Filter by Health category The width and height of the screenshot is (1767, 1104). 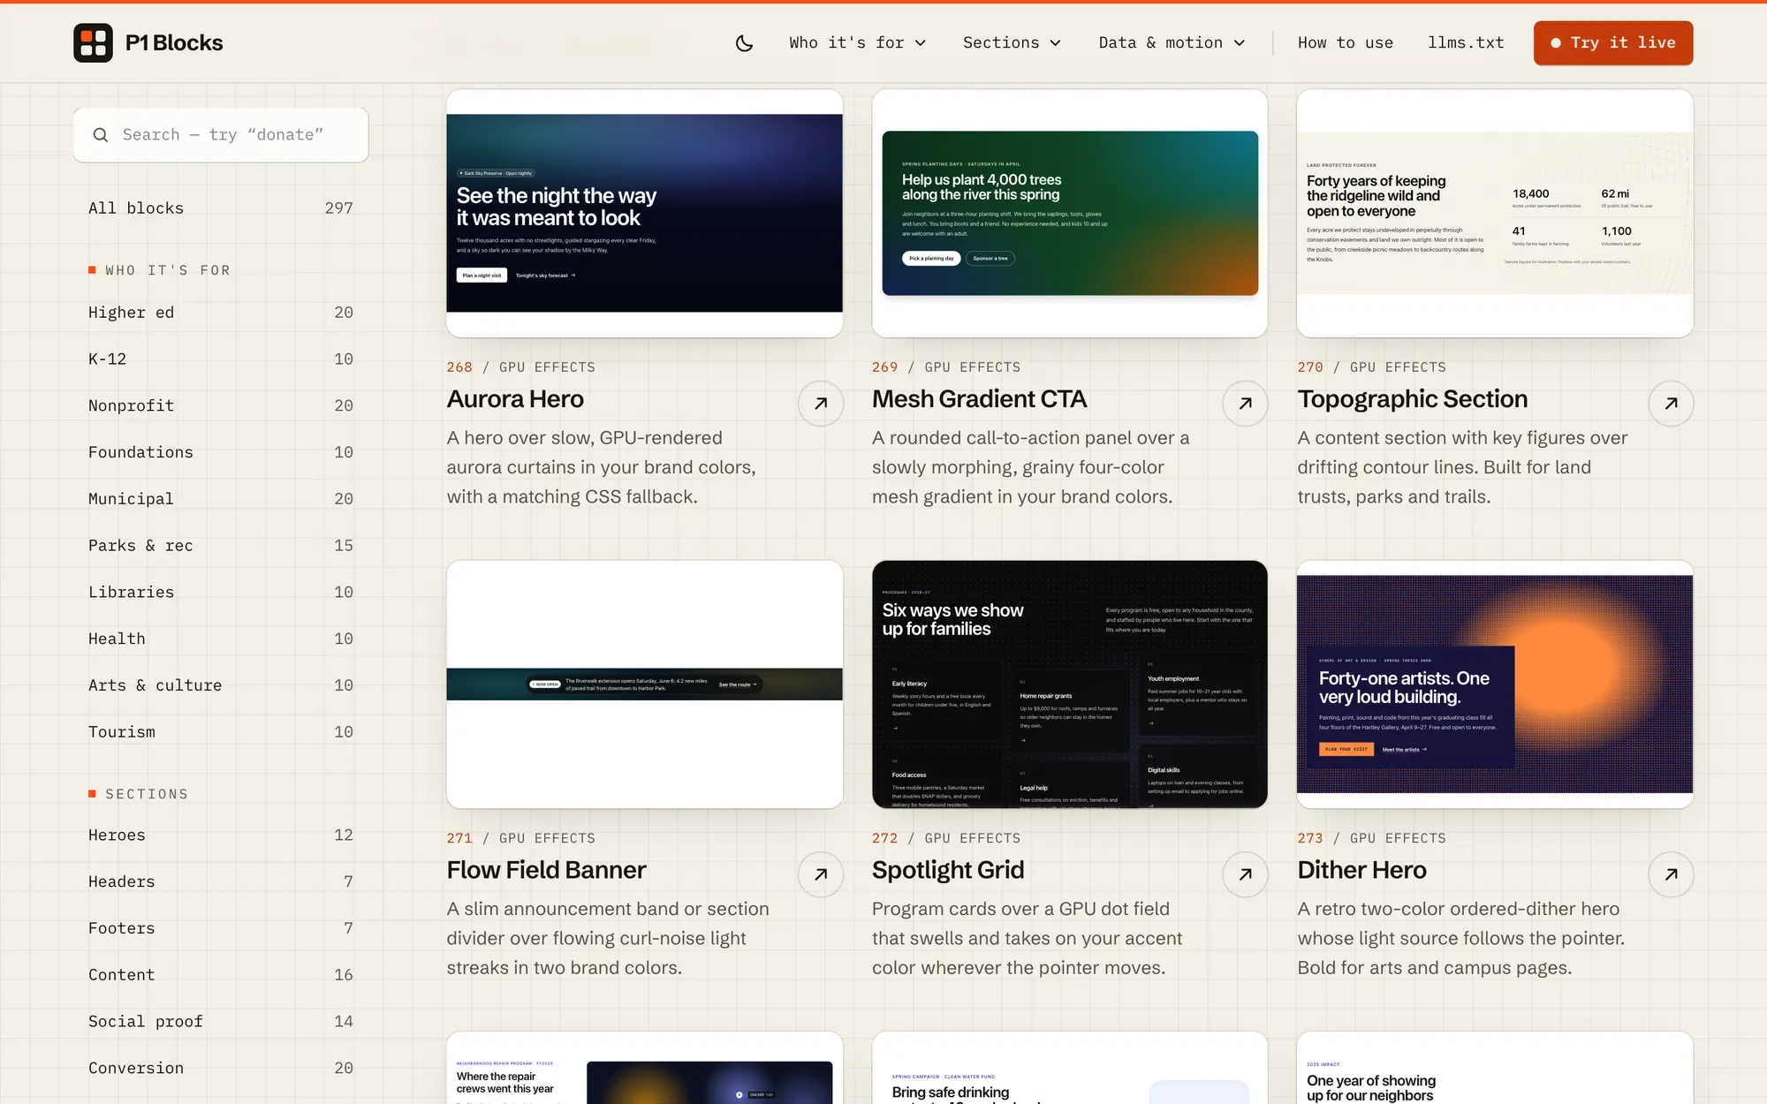point(221,639)
